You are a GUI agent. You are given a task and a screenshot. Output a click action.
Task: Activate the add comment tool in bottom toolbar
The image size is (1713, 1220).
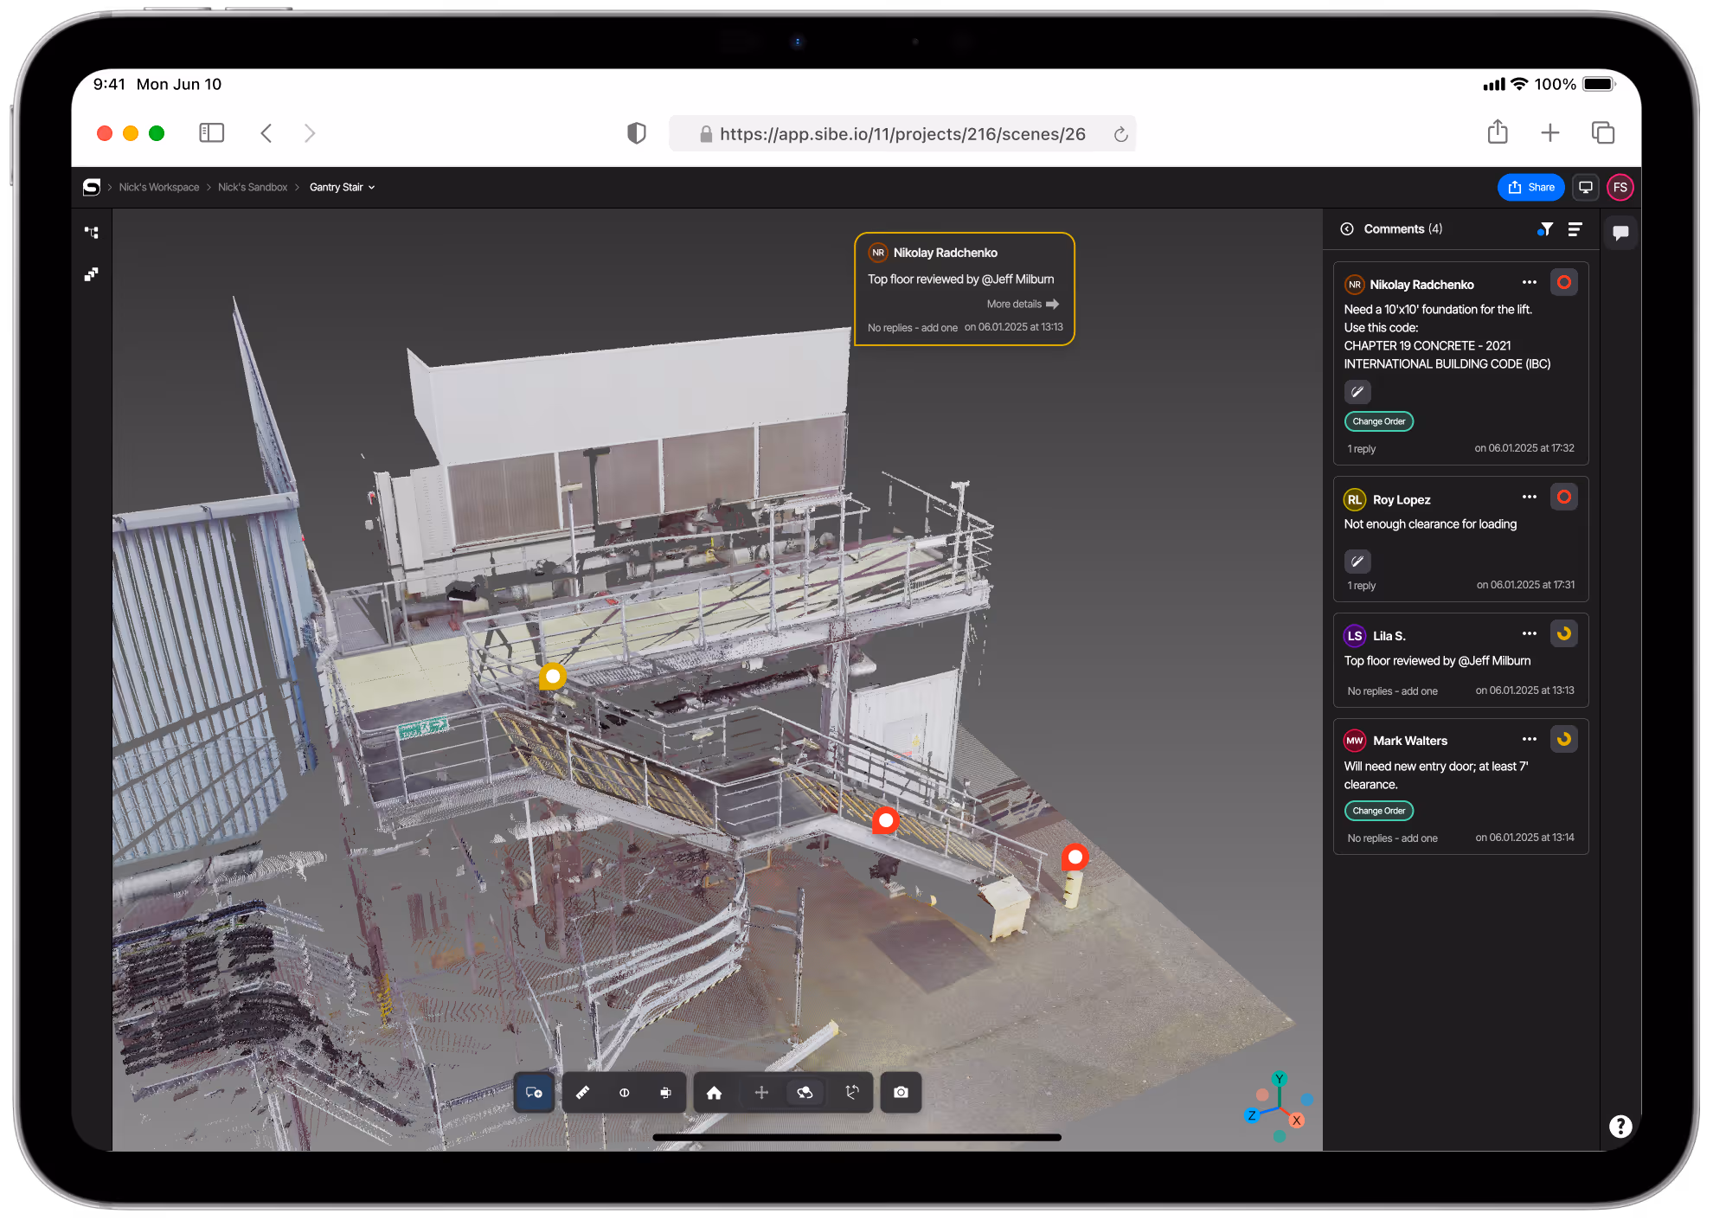coord(534,1093)
